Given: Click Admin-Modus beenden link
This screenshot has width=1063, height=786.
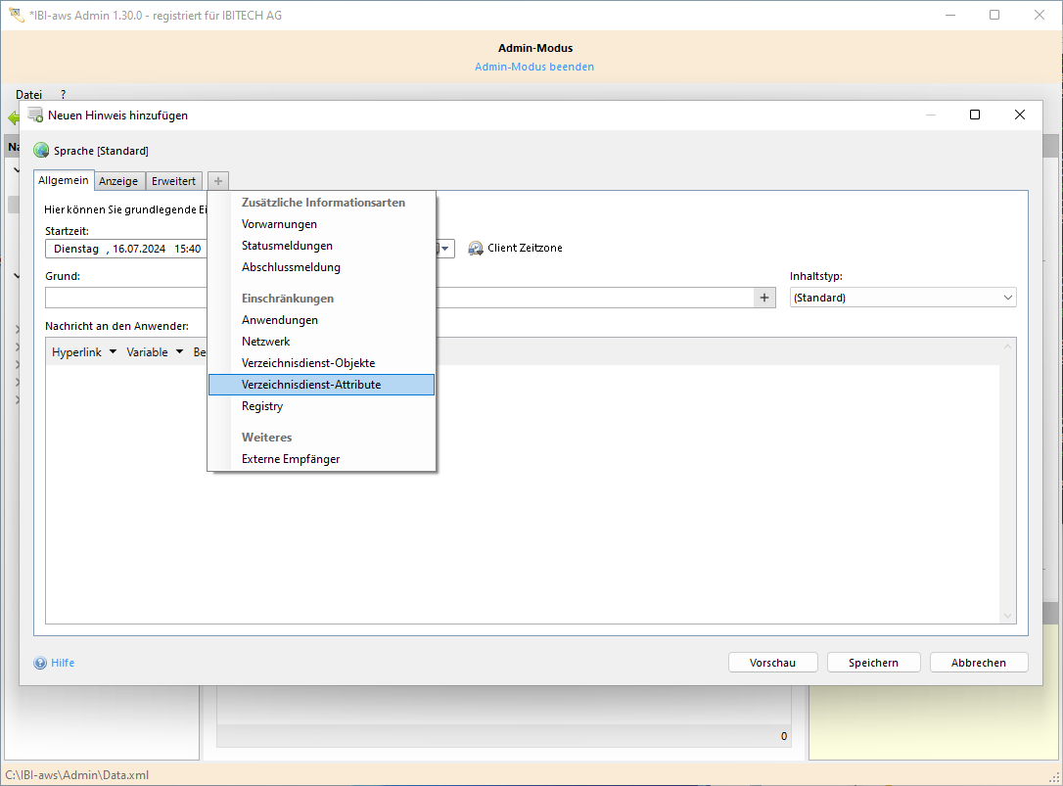Looking at the screenshot, I should pyautogui.click(x=534, y=67).
